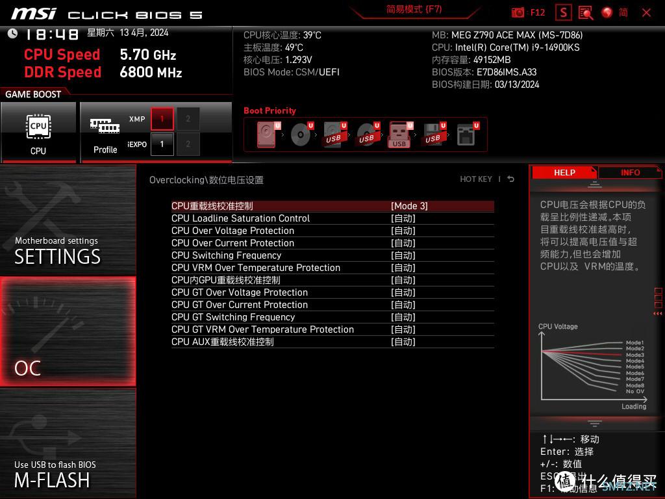Change language via the globe icon
The height and width of the screenshot is (499, 665).
coord(607,13)
